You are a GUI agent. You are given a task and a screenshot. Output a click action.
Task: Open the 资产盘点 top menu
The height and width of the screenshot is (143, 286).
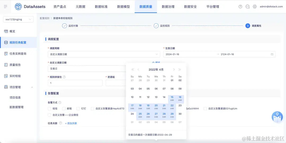click(60, 7)
